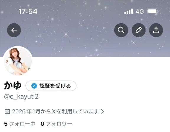Tap the cellular signal bars indicator
This screenshot has height=132, width=170.
(x=128, y=11)
